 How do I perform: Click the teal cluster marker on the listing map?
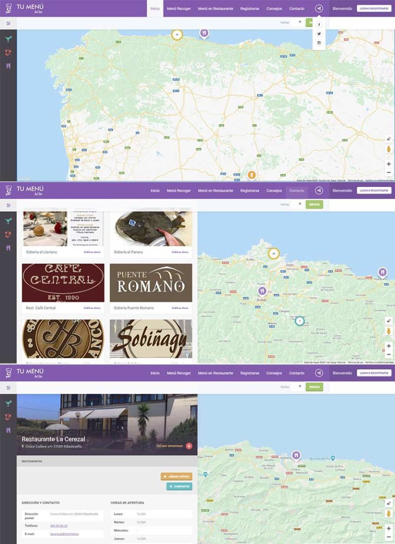[x=300, y=321]
